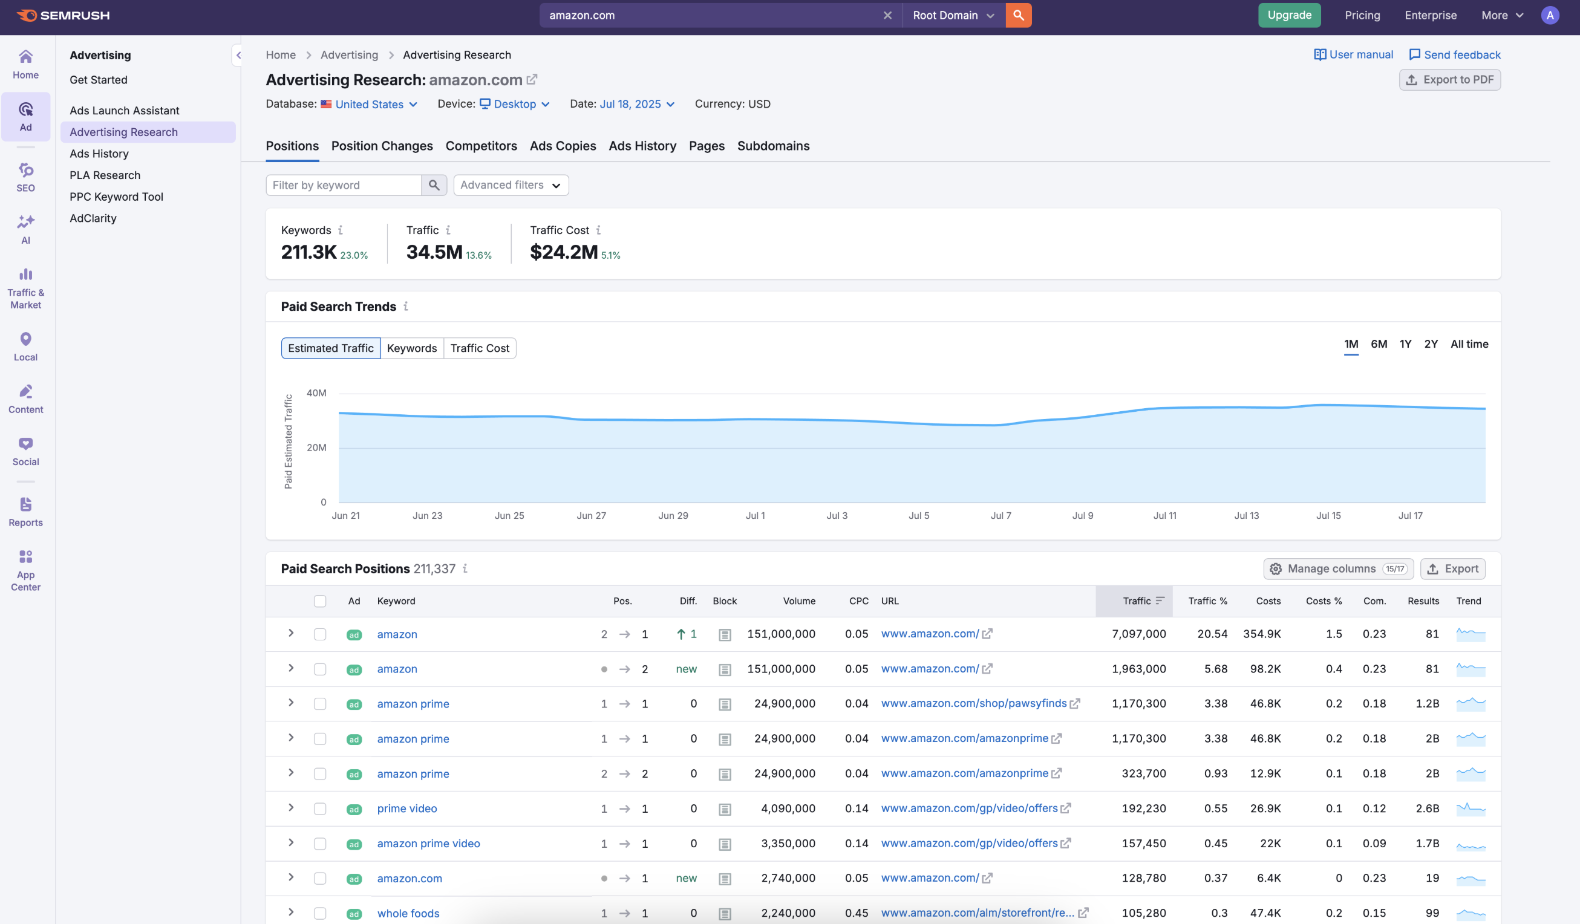1580x924 pixels.
Task: Open the Reports icon
Action: tap(25, 512)
